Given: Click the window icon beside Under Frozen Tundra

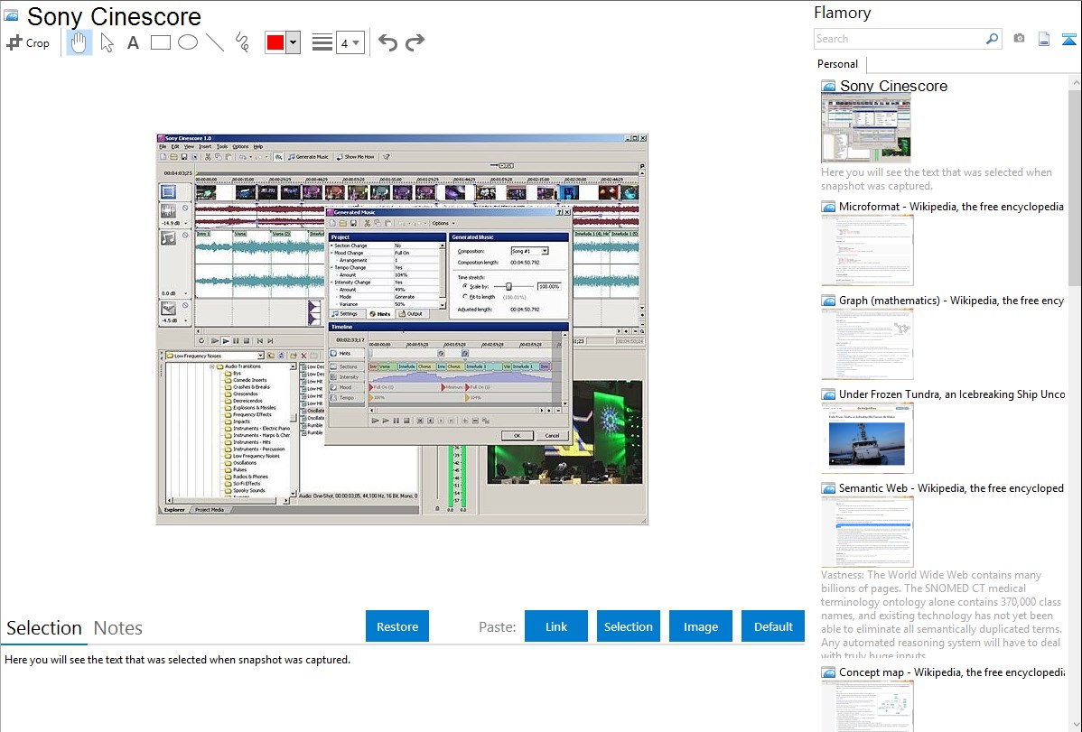Looking at the screenshot, I should 828,394.
